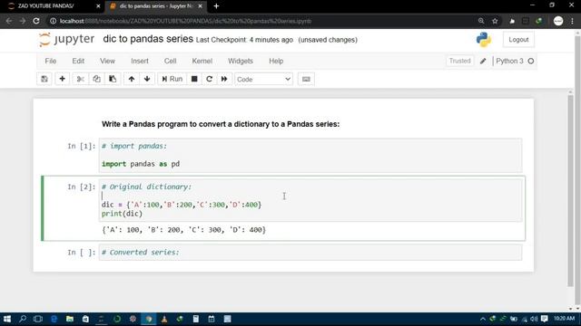This screenshot has width=581, height=326.
Task: Click the save and checkpoint icon
Action: 44,79
